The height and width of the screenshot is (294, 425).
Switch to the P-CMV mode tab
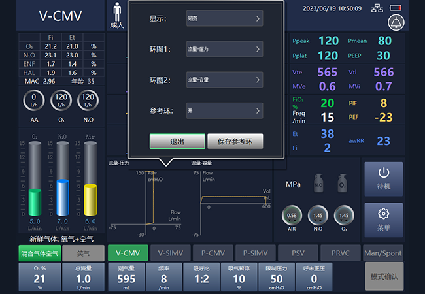click(x=212, y=253)
